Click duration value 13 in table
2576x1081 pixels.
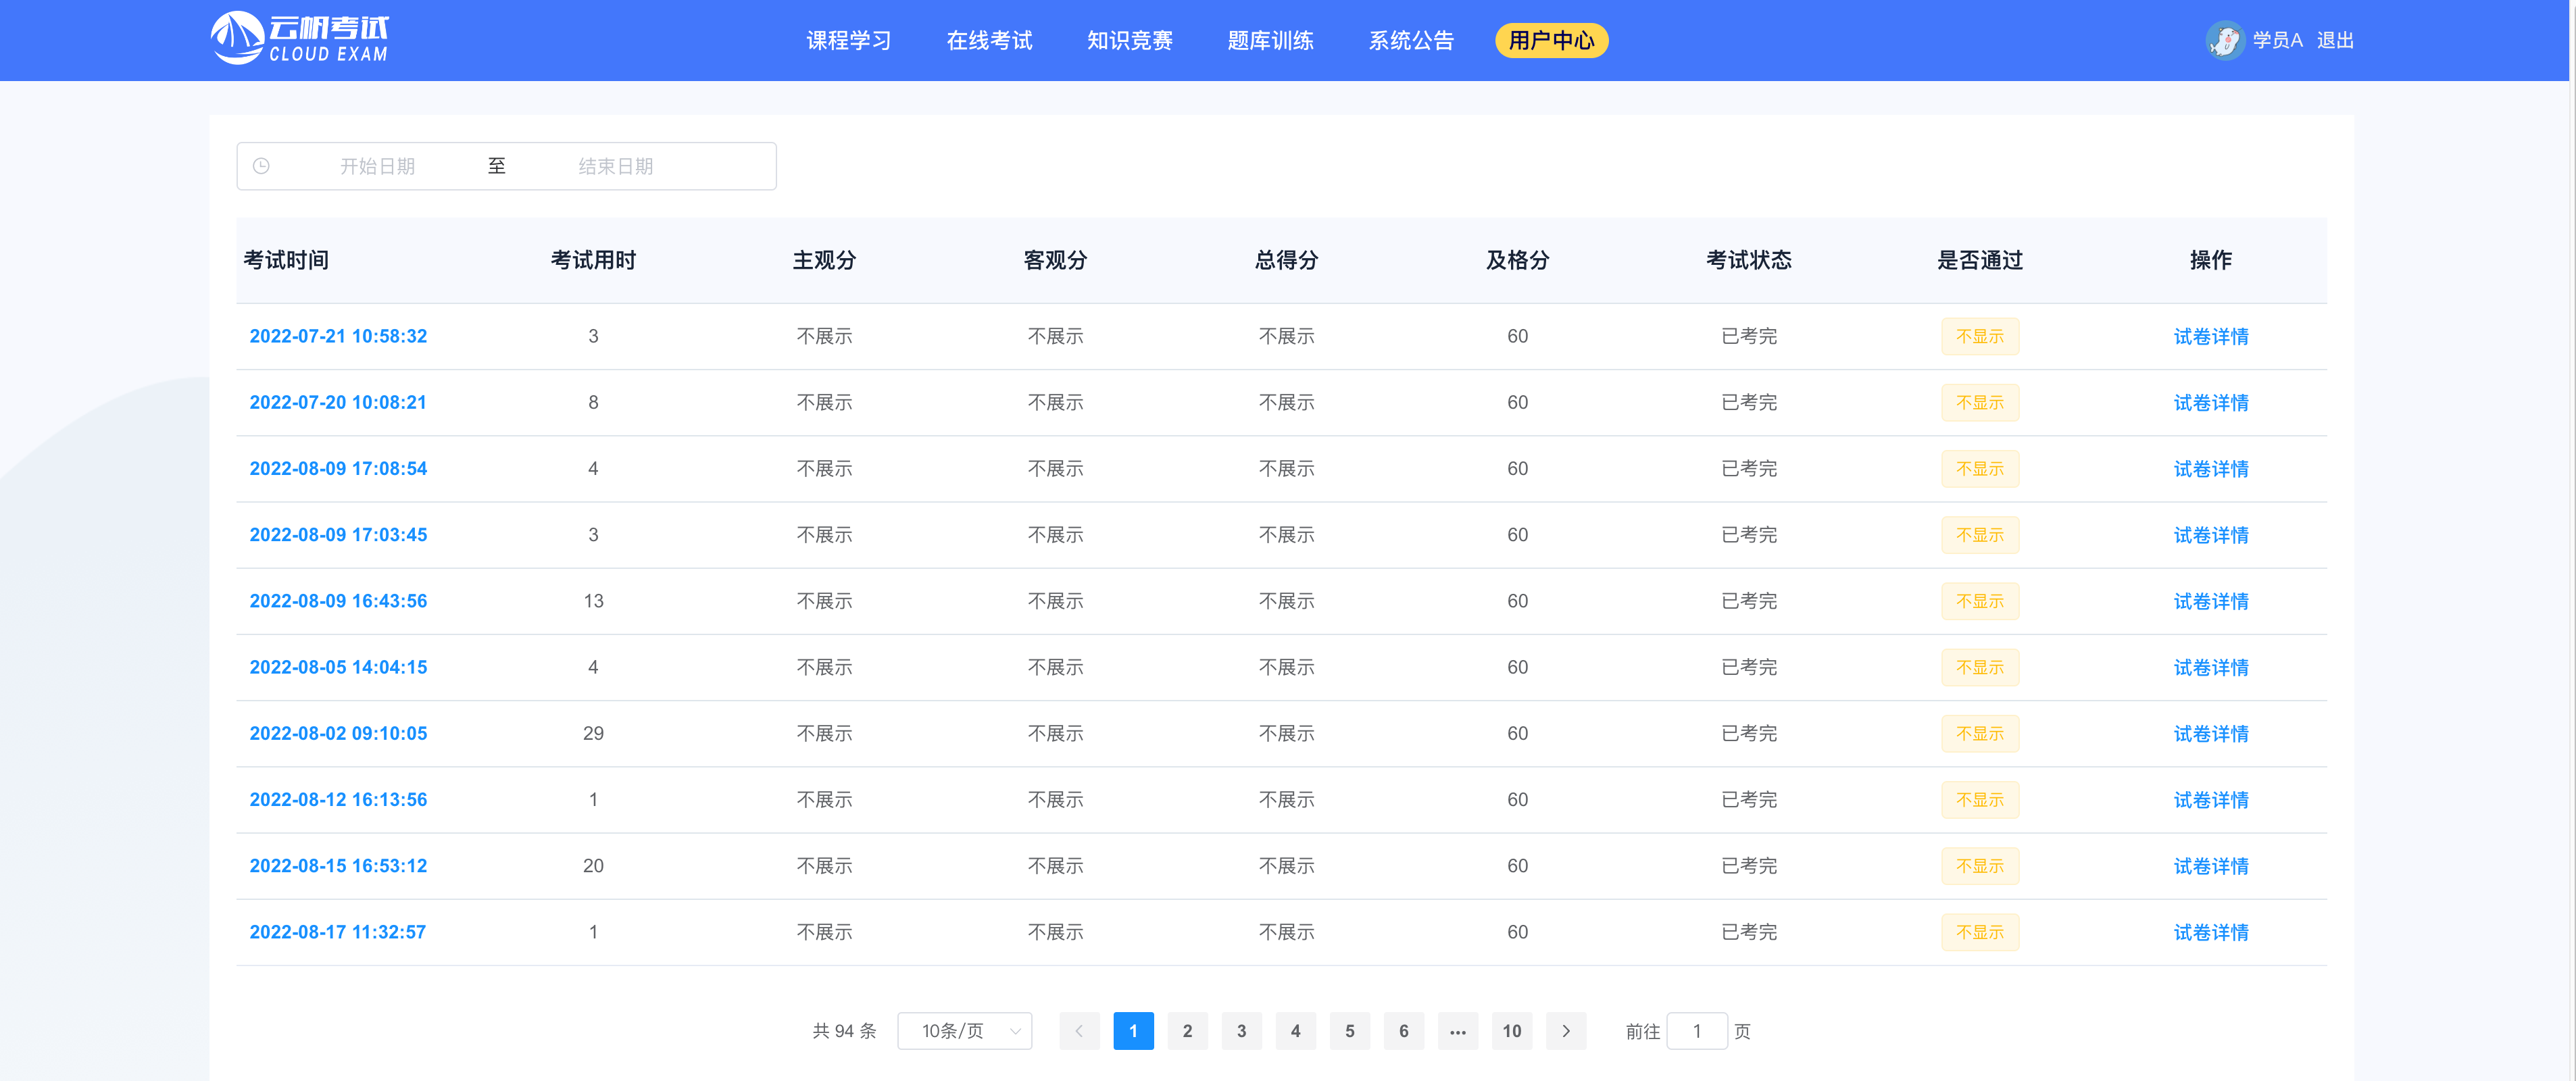click(x=593, y=601)
